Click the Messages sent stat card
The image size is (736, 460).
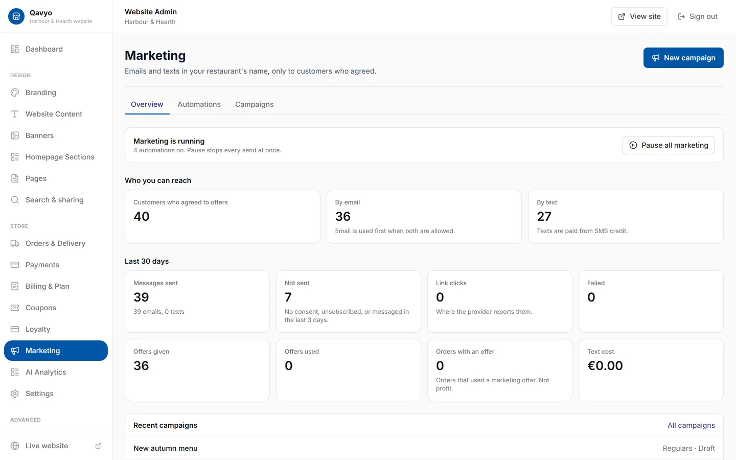click(x=197, y=302)
